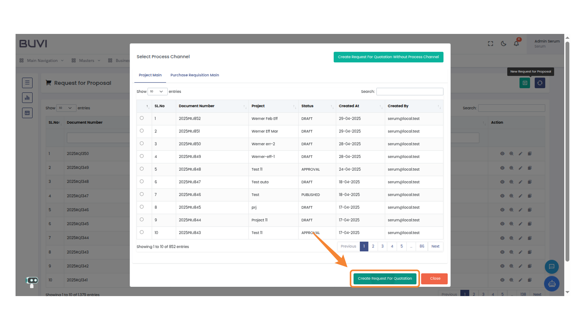This screenshot has width=586, height=330.
Task: Choose the radio button for Project 11
Action: pos(142,219)
